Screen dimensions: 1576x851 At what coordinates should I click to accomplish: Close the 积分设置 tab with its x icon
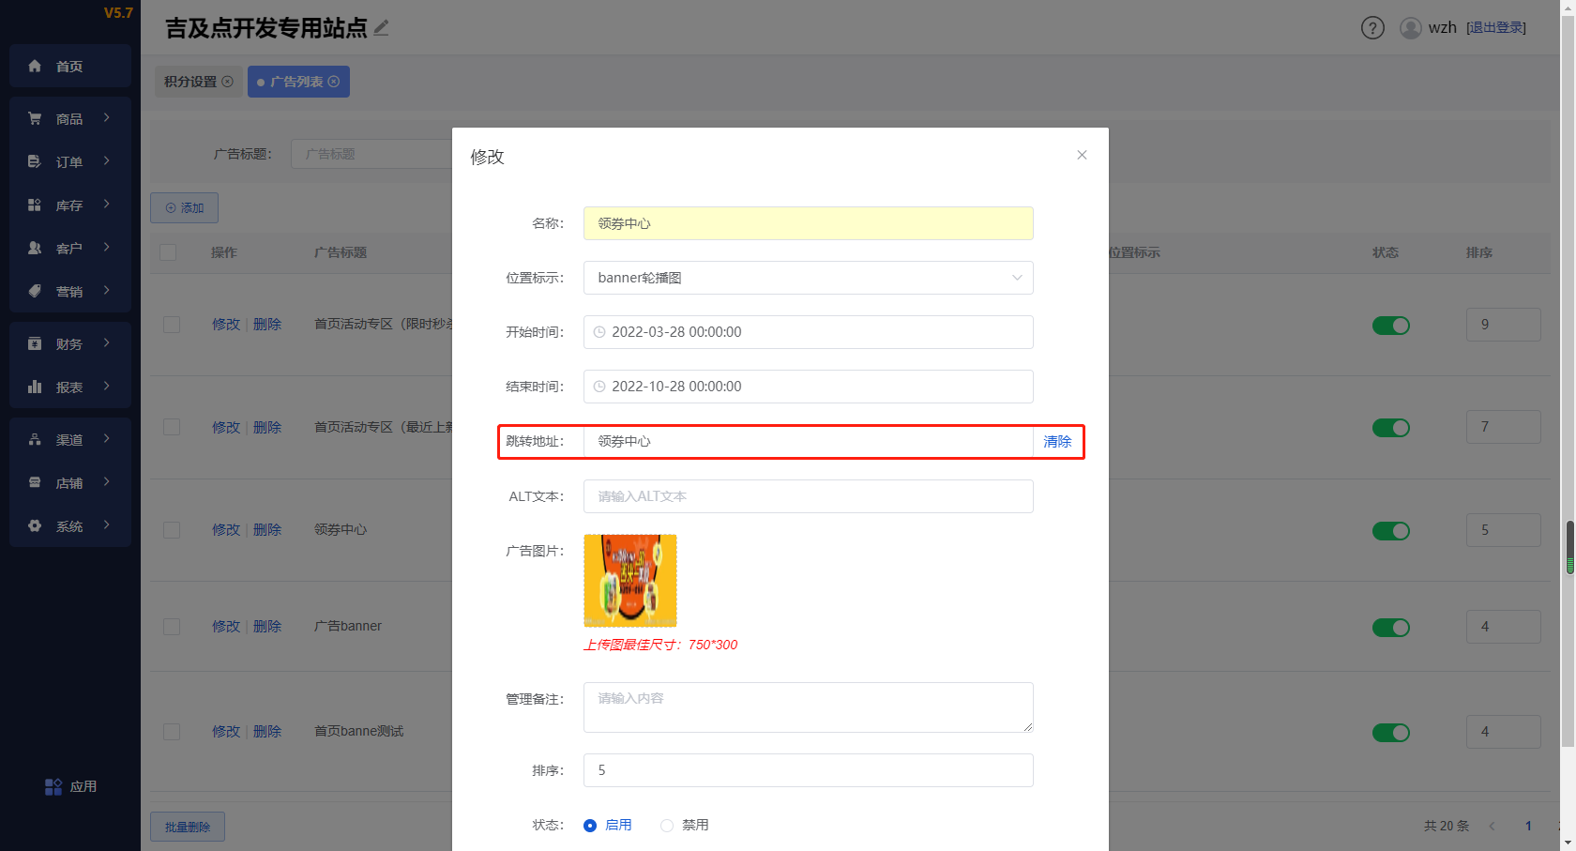tap(227, 82)
